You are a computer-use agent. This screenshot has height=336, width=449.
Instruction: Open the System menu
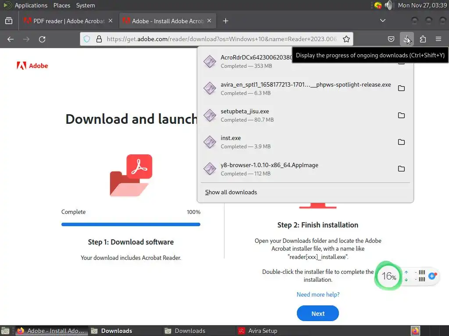[86, 5]
